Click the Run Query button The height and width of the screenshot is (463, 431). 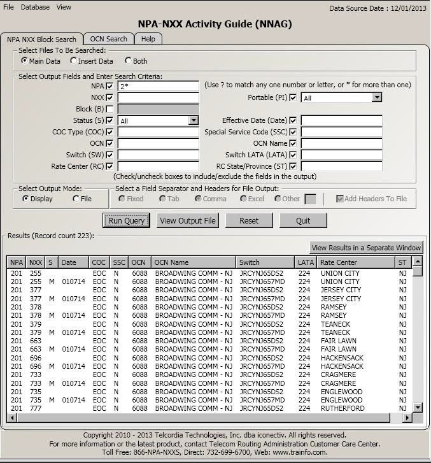point(126,220)
